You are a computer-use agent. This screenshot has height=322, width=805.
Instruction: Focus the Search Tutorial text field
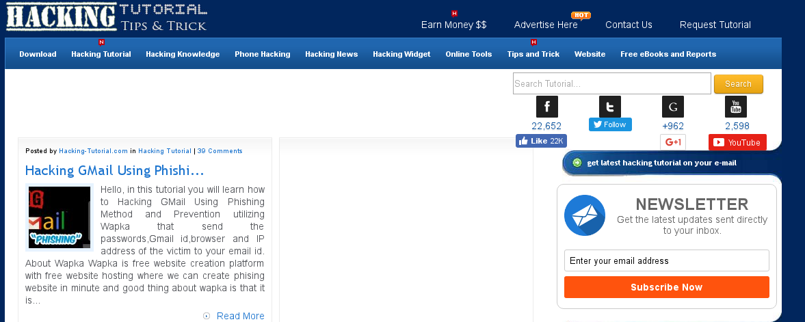point(612,83)
